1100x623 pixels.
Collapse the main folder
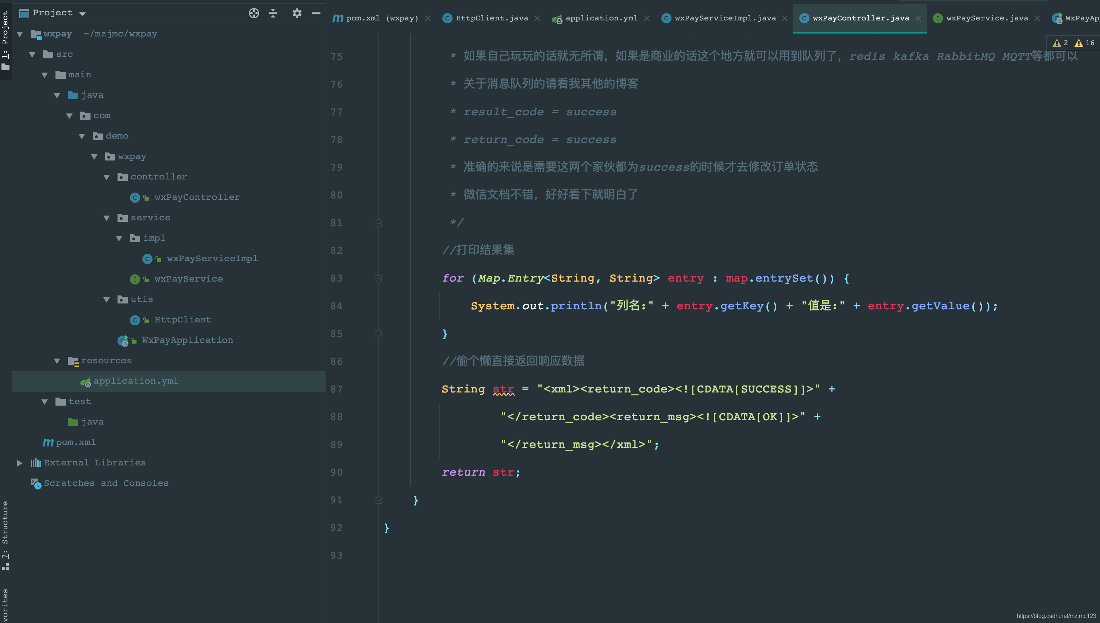tap(45, 75)
